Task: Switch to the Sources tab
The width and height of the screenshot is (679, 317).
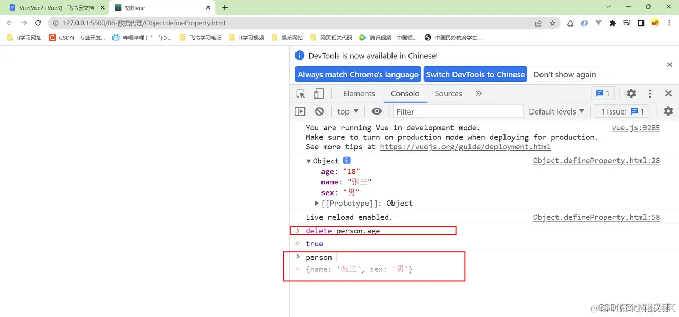Action: 448,93
